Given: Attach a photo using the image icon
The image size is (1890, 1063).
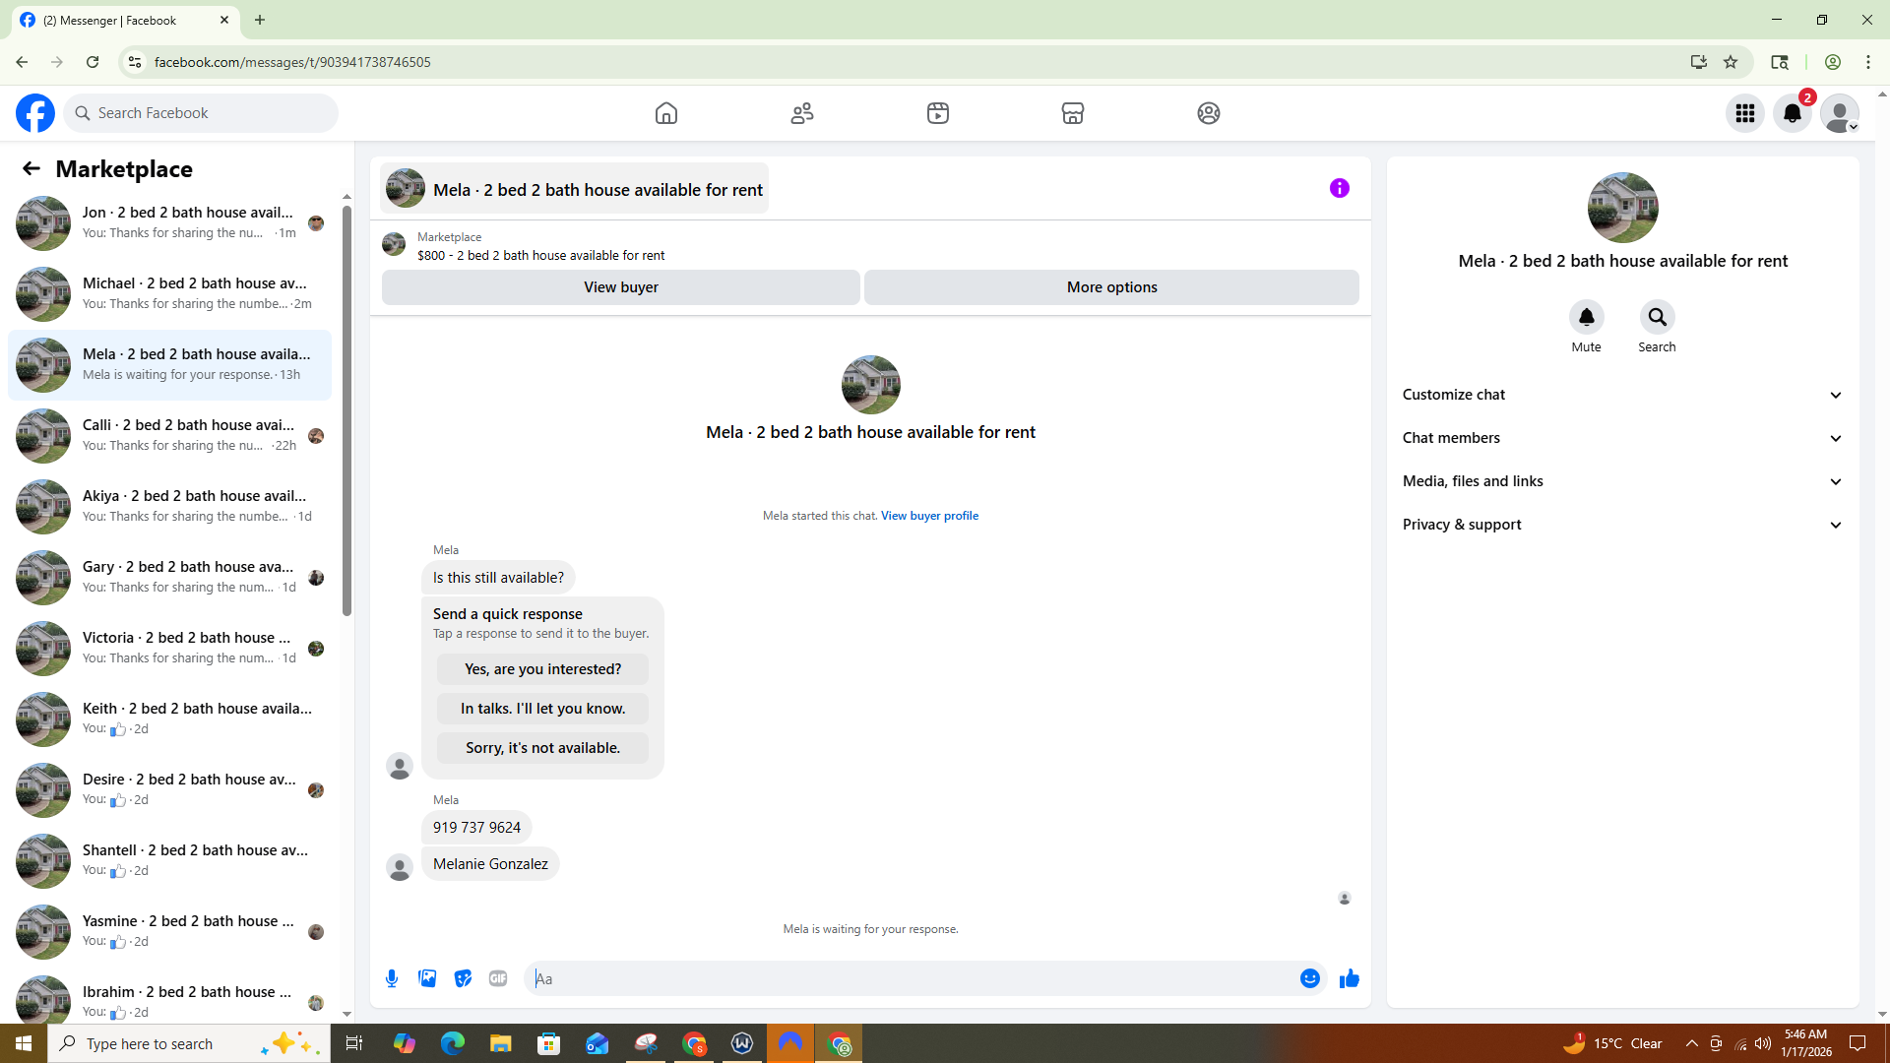Looking at the screenshot, I should (x=427, y=978).
